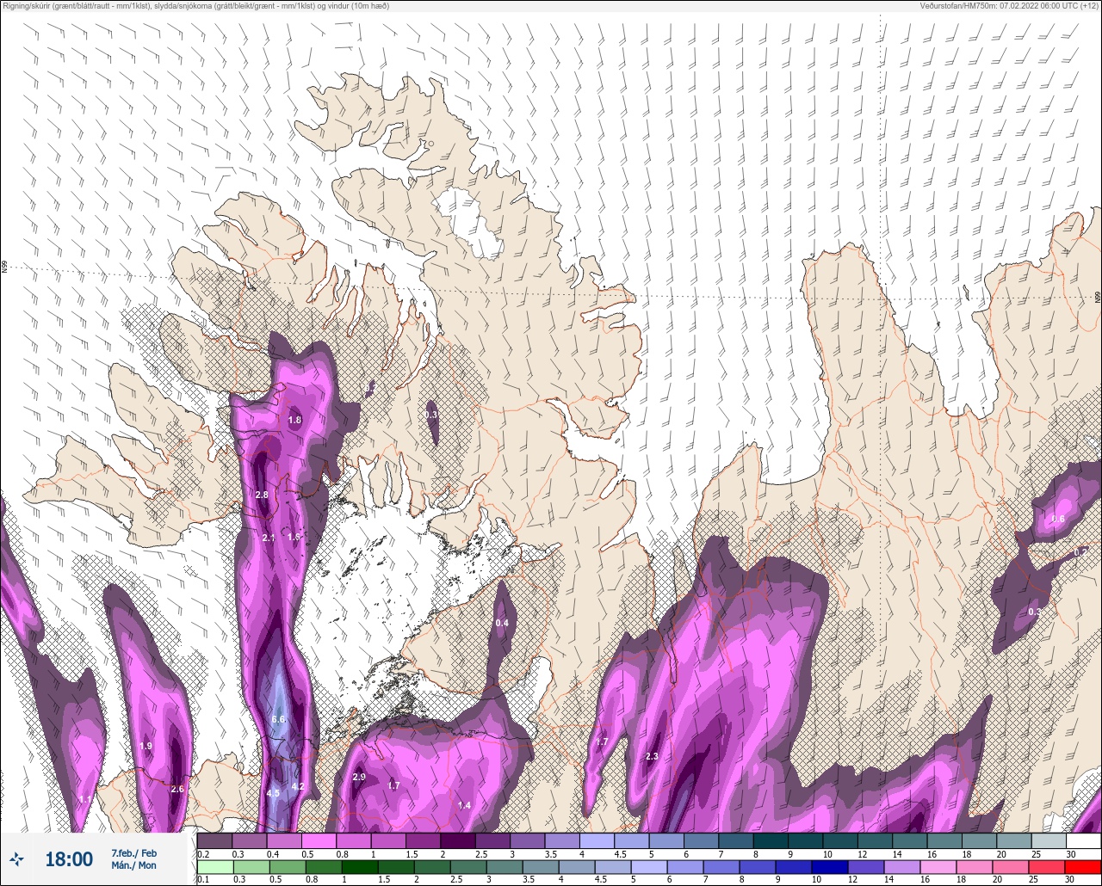Click the 1.9 precipitation value on the map
Viewport: 1102px width, 886px height.
pos(145,746)
